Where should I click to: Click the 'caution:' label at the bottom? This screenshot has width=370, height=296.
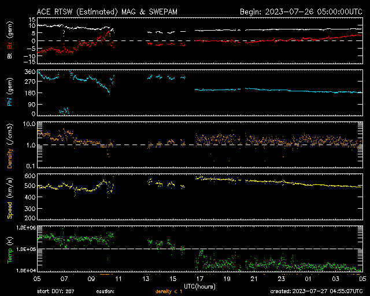pyautogui.click(x=105, y=291)
